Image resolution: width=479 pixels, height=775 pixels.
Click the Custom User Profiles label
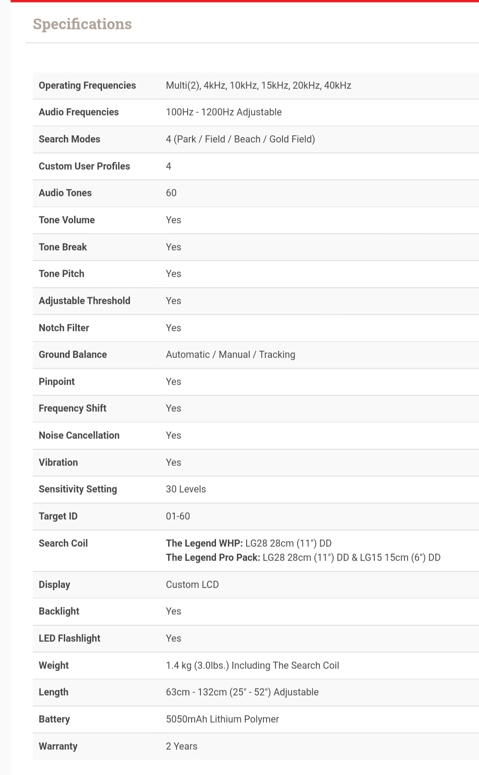pos(84,166)
